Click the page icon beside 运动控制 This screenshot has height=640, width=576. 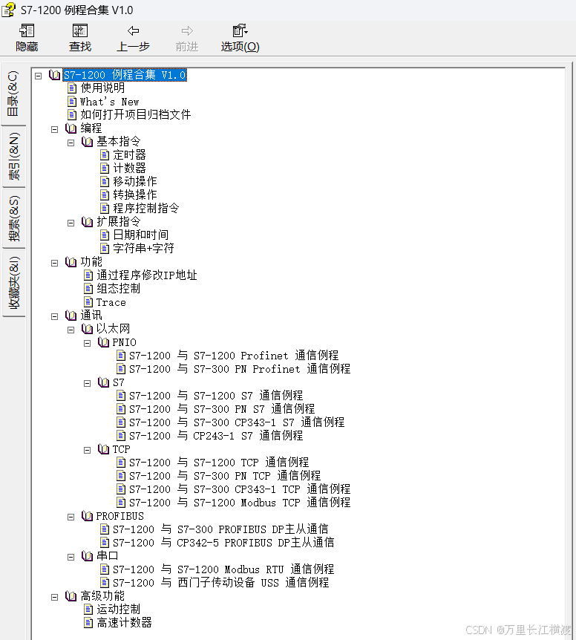click(88, 610)
